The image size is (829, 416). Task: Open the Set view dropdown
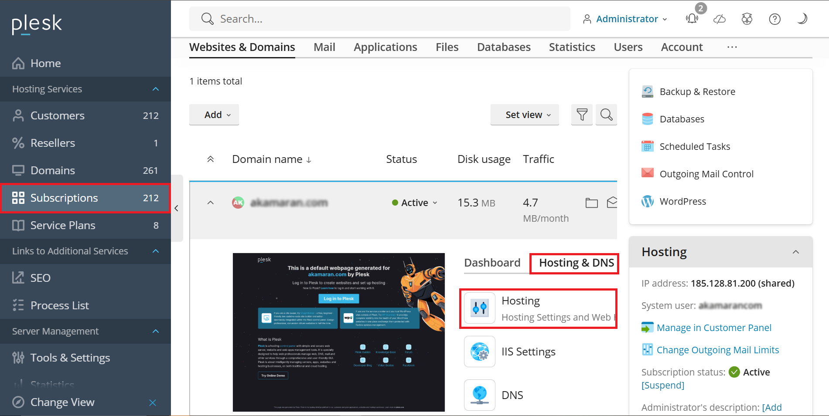(525, 115)
